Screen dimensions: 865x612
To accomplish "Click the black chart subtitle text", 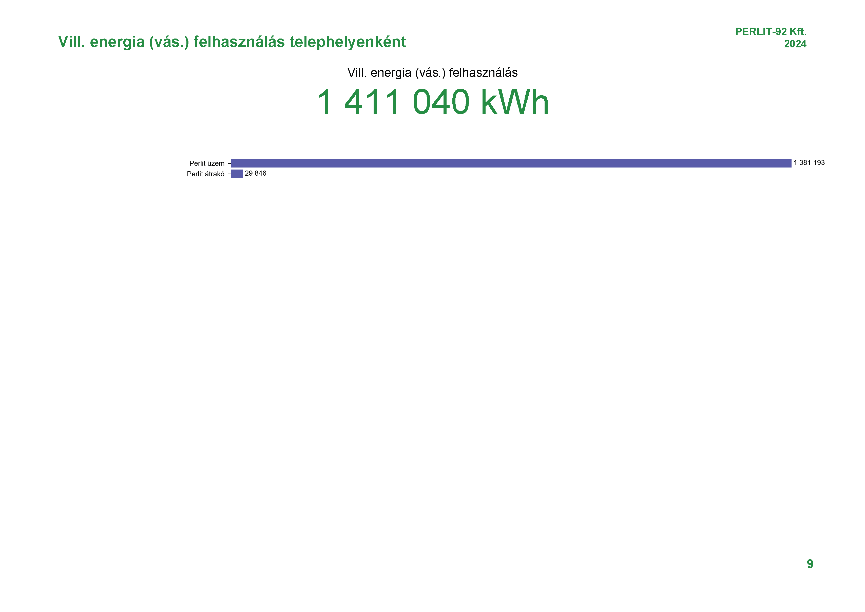I will (x=432, y=72).
